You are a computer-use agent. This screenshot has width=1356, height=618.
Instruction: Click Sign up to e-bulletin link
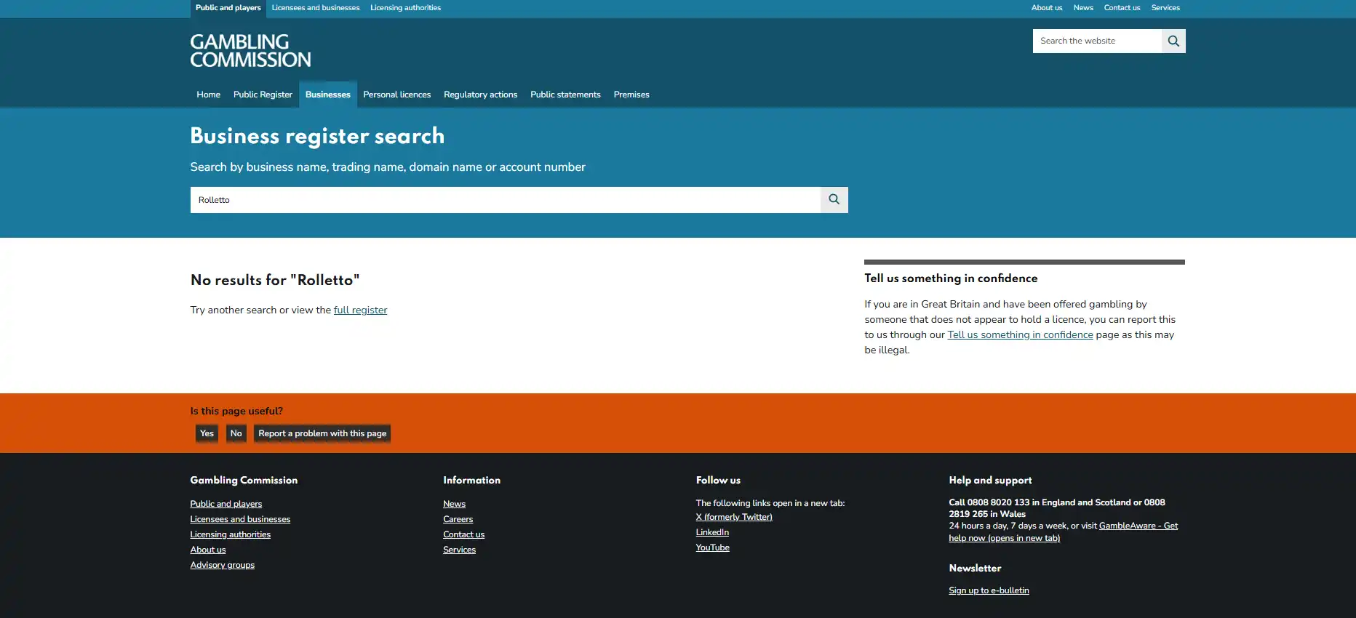(989, 590)
